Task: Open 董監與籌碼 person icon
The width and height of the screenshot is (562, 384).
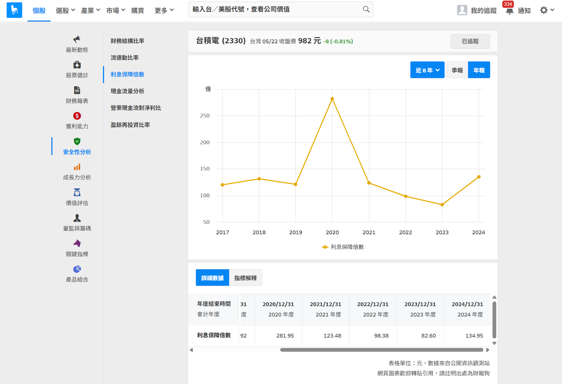Action: [77, 218]
